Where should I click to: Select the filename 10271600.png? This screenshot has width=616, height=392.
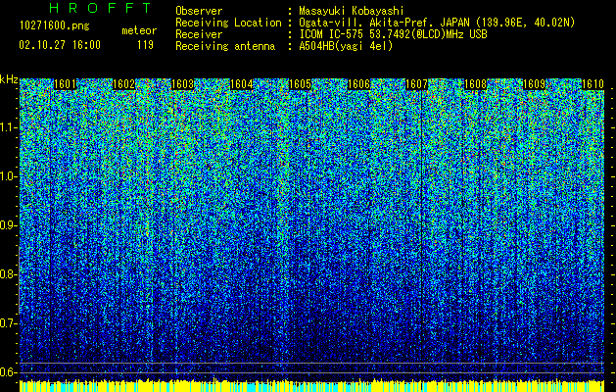coord(55,26)
